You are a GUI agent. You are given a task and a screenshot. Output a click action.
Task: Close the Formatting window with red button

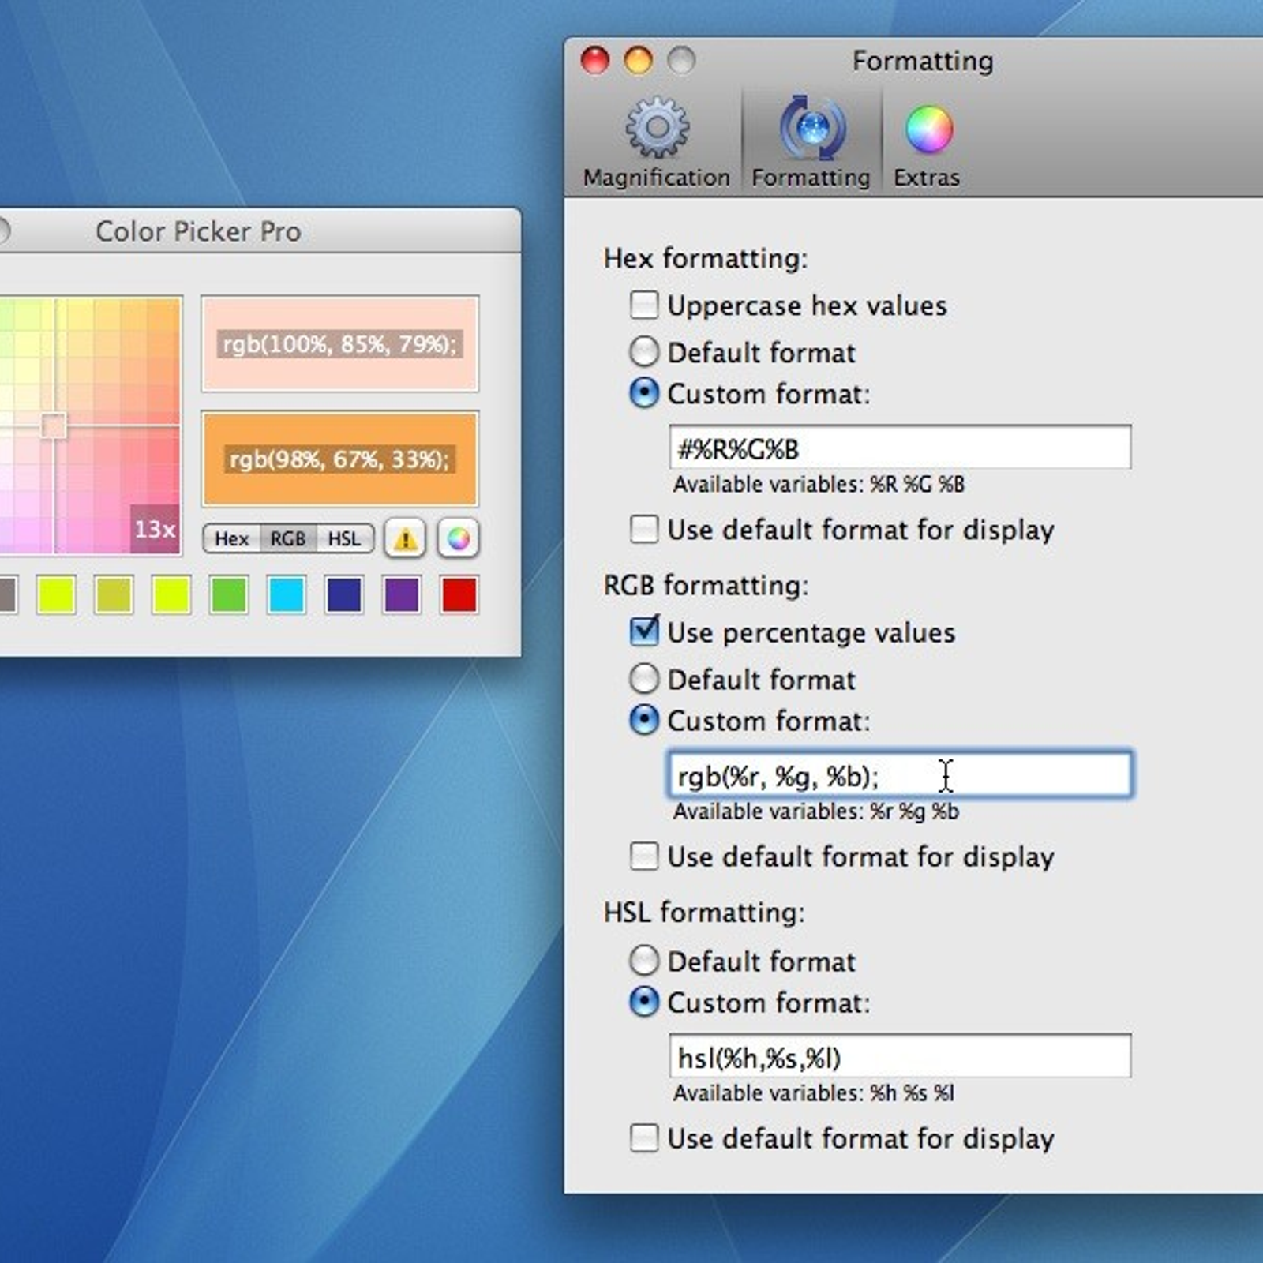click(x=595, y=61)
